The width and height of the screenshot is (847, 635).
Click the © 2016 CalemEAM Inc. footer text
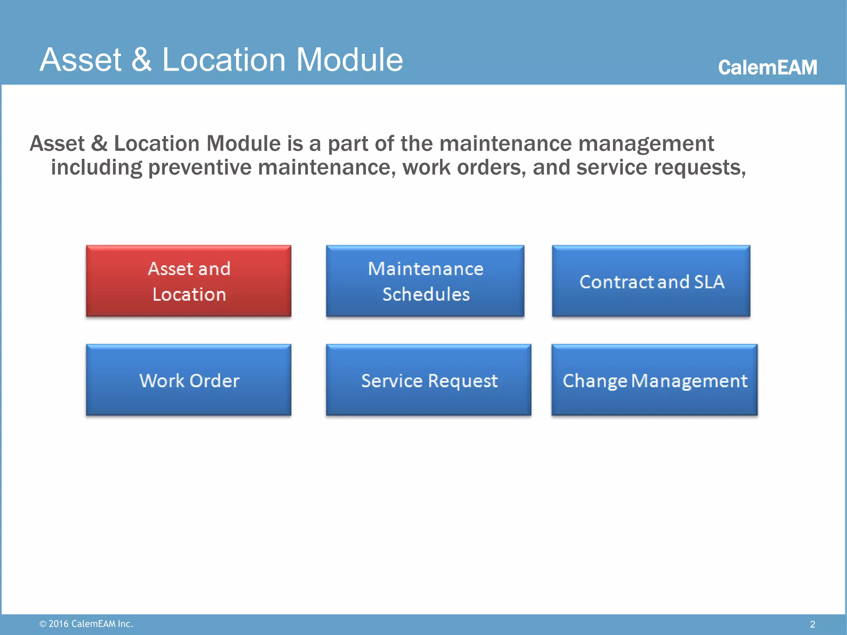pos(86,623)
